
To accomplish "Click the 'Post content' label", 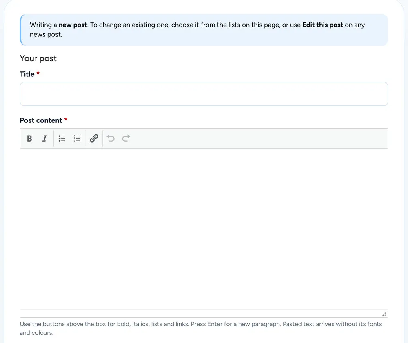I will (41, 120).
